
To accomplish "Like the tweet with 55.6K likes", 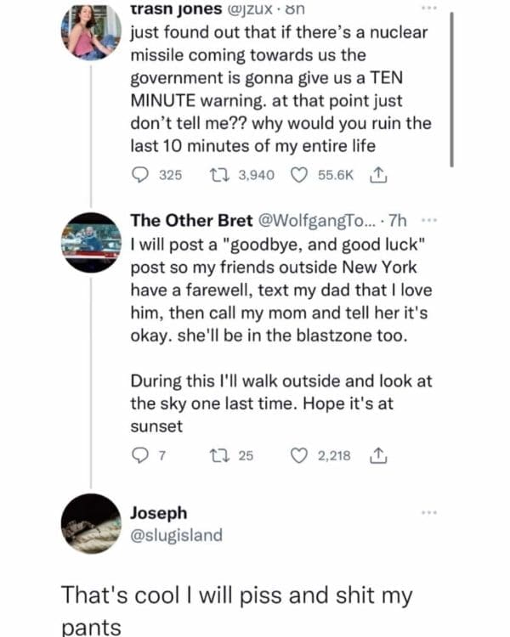I will pos(298,175).
